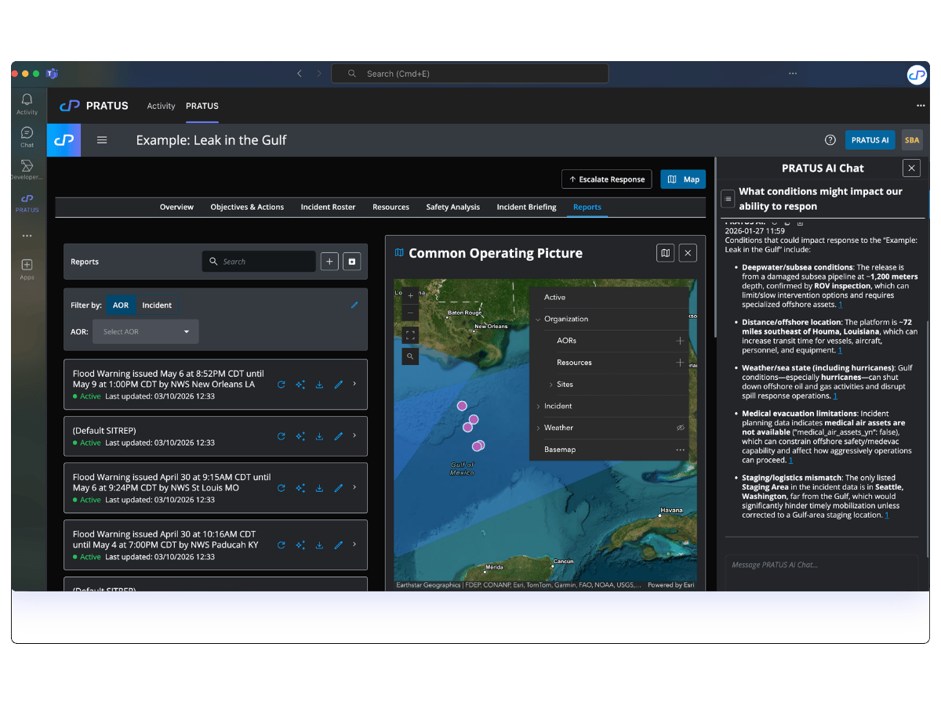Image resolution: width=941 pixels, height=705 pixels.
Task: Open the chat history list icon
Action: tap(728, 199)
